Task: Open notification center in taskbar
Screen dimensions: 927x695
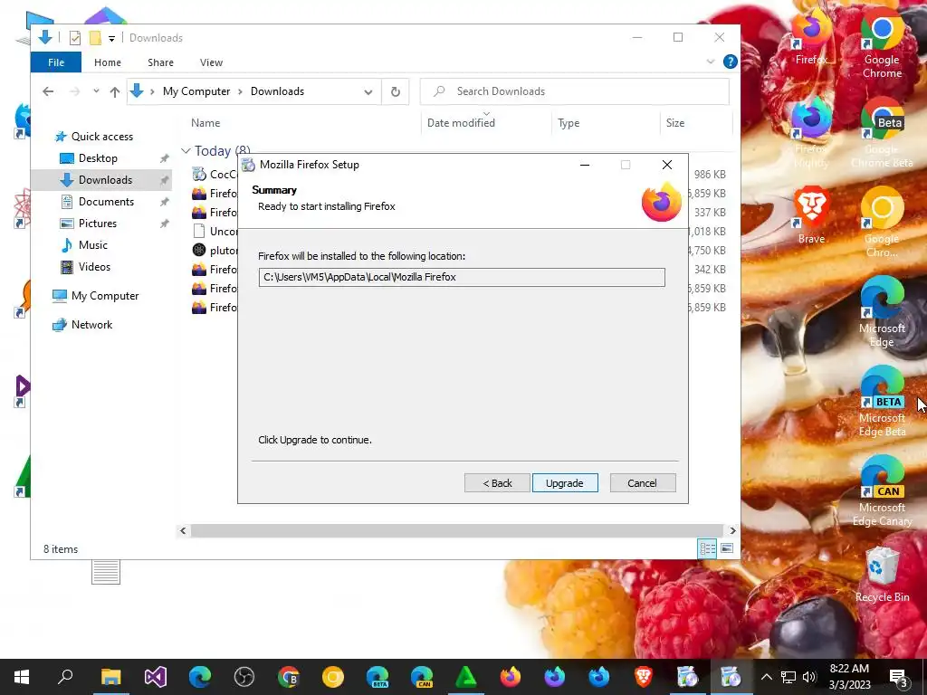Action: 898,677
